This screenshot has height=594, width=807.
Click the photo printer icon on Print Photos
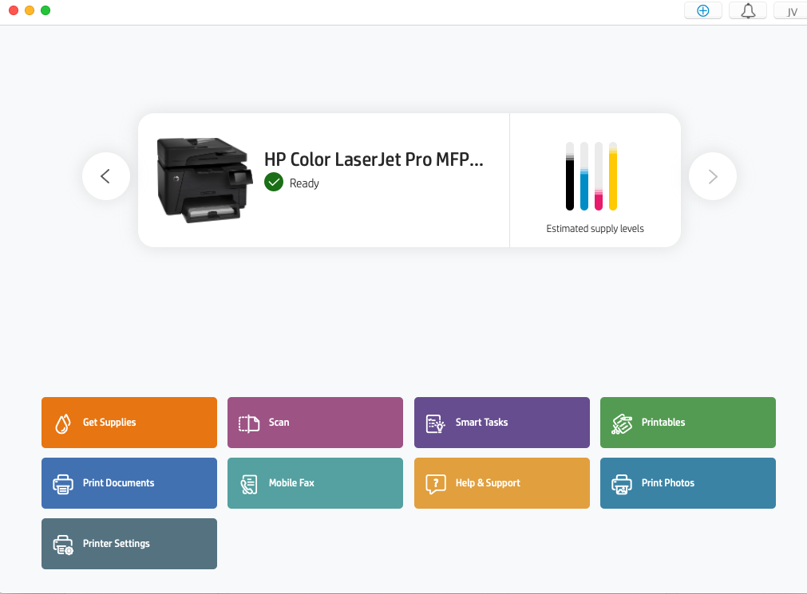pos(622,485)
